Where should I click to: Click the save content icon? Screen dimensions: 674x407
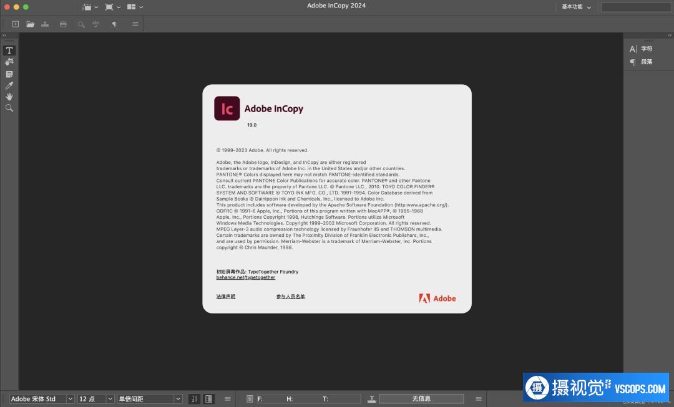click(x=45, y=24)
